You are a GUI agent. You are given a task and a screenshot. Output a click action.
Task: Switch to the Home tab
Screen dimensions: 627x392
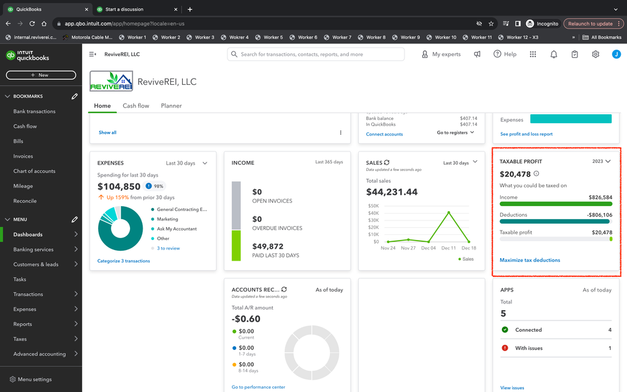tap(102, 106)
